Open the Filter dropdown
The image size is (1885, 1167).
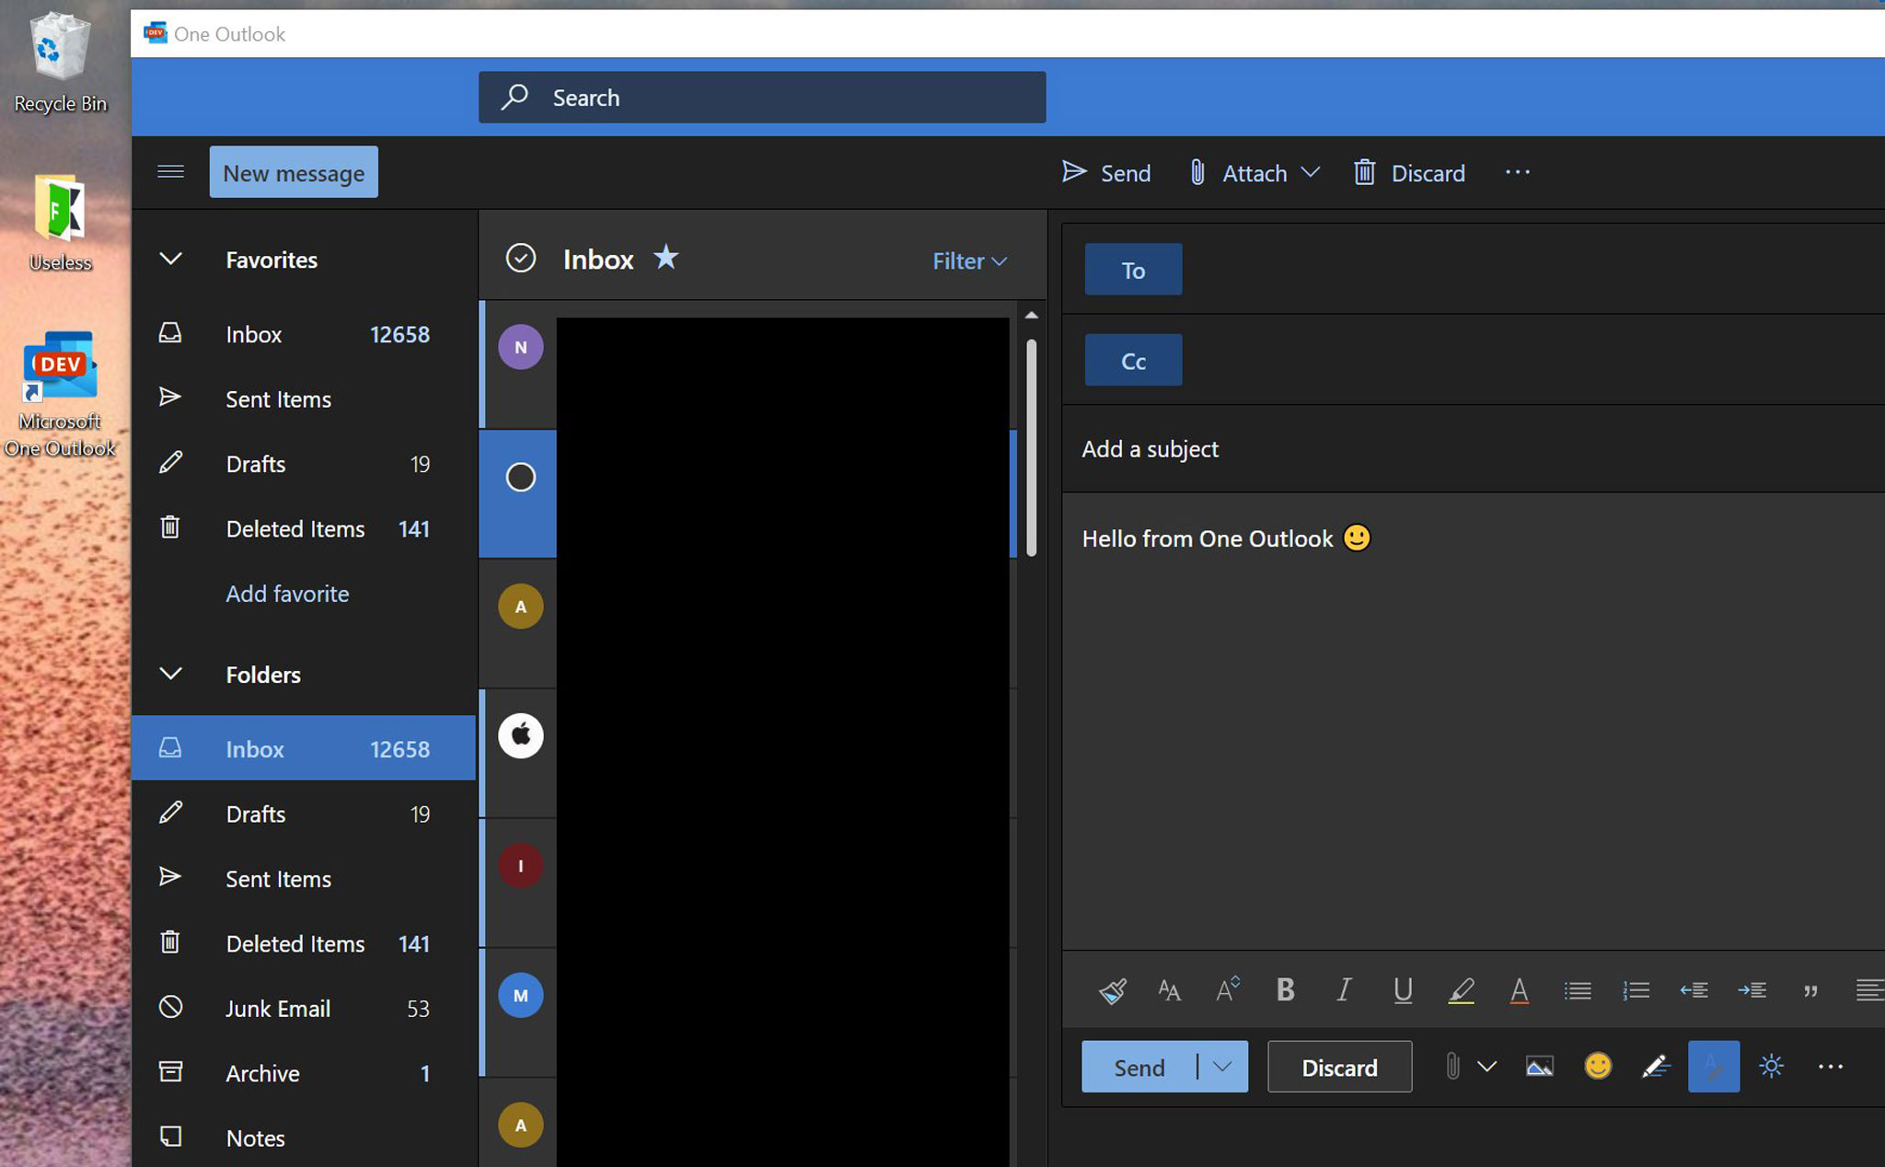[x=969, y=261]
